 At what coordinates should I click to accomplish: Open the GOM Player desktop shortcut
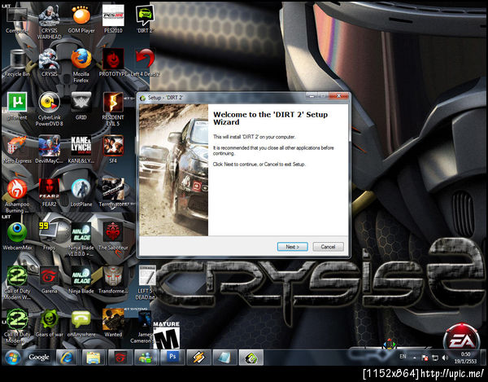pos(81,20)
